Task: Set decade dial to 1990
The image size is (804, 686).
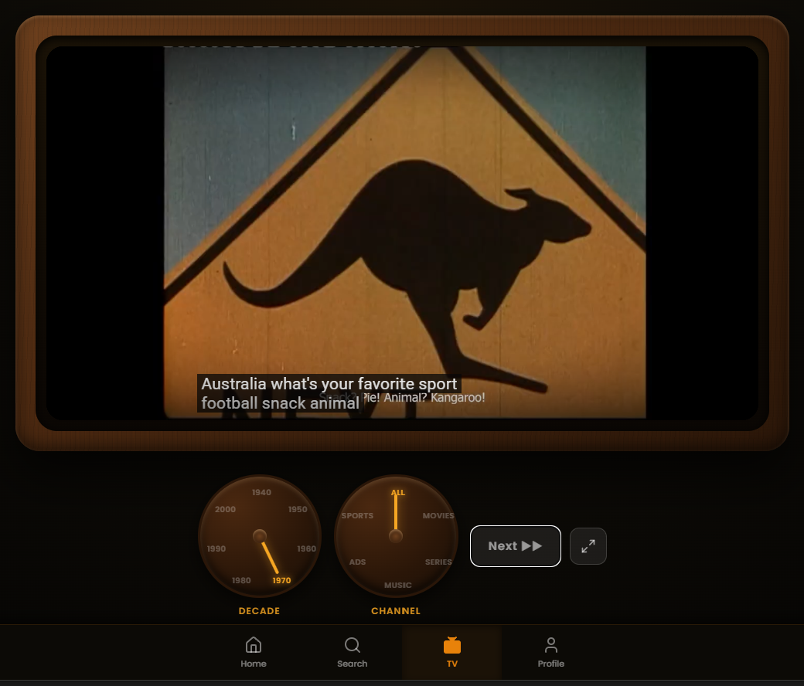Action: point(216,548)
